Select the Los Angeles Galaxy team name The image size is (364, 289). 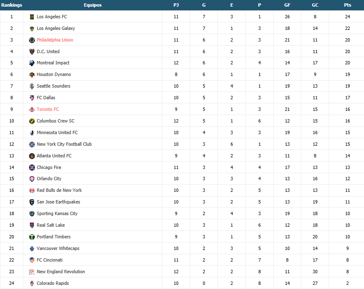(x=56, y=28)
